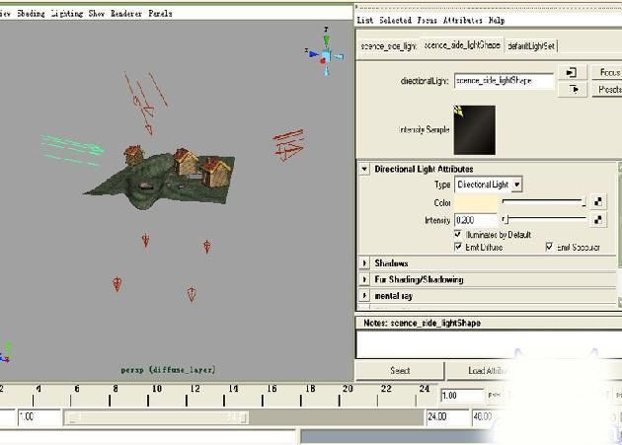This screenshot has height=445, width=622.
Task: Open the light Type dropdown
Action: click(489, 185)
